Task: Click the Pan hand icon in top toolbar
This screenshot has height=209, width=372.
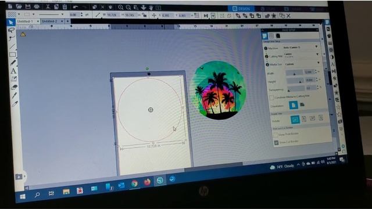Action: click(x=151, y=8)
